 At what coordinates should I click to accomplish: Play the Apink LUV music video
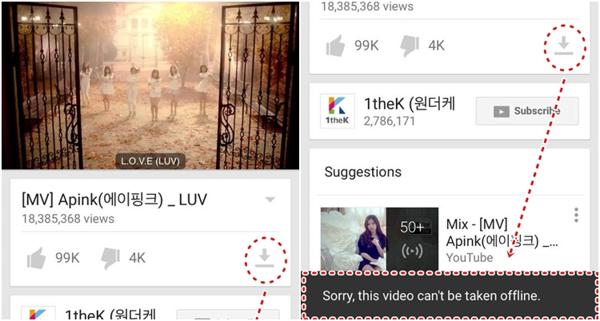pos(150,86)
